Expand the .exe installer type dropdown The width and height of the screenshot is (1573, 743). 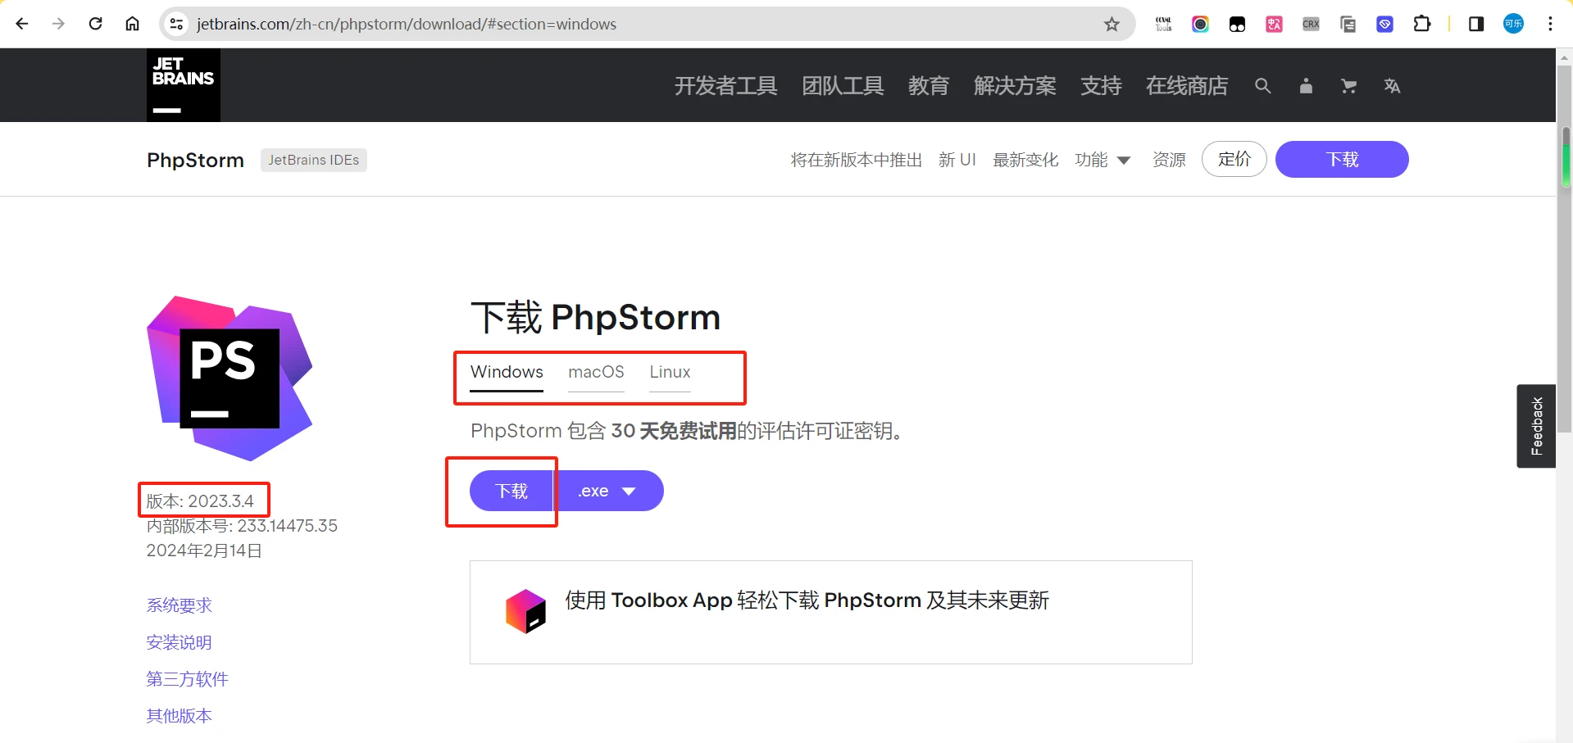[x=610, y=491]
